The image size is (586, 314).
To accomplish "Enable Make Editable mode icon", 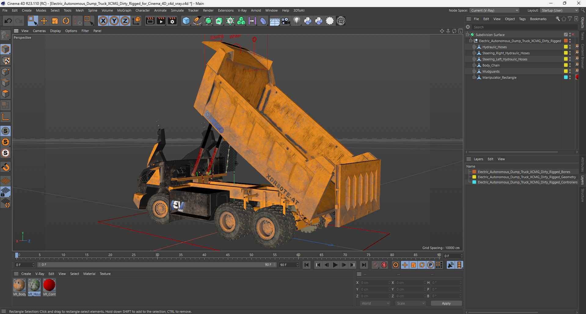I will click(x=5, y=36).
